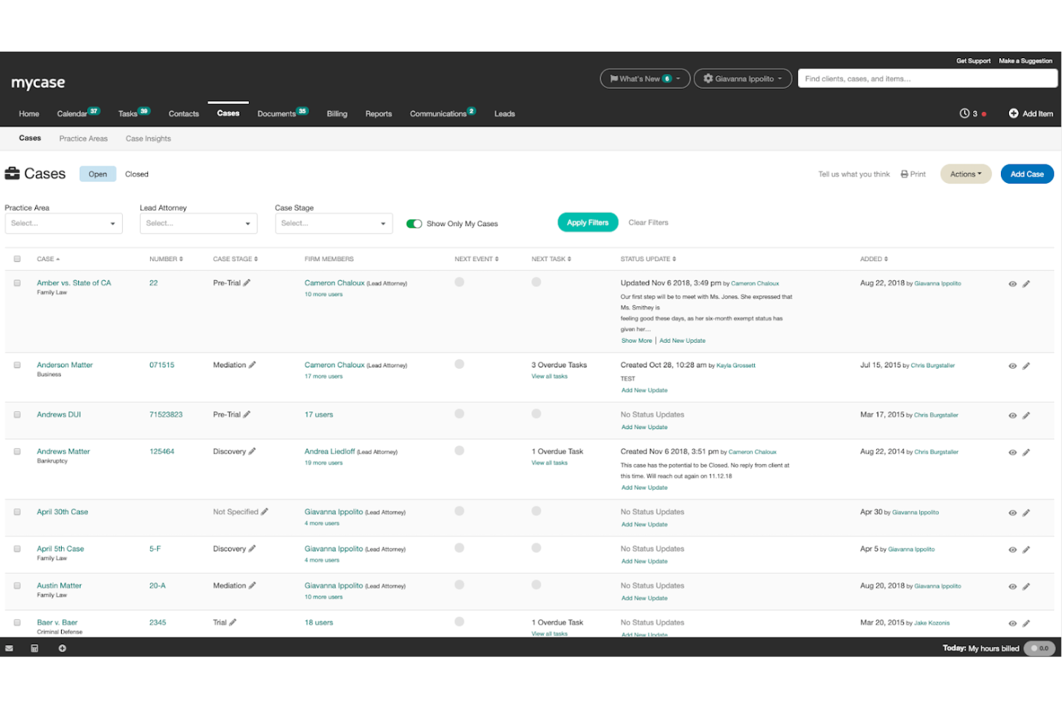Click edit pencil at end of Andrews Matter row
The height and width of the screenshot is (708, 1062).
tap(1026, 453)
